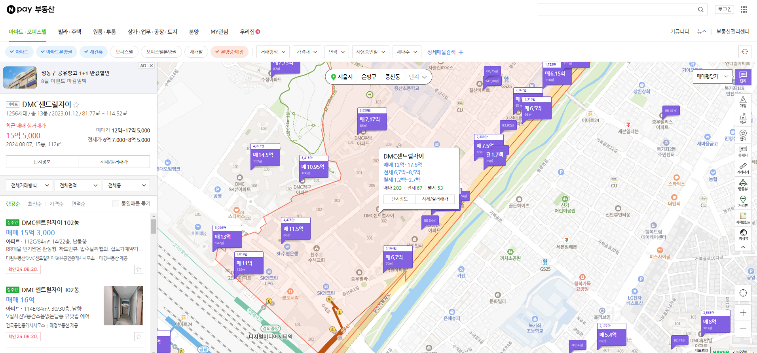Click the 매8억 map price marker
The width and height of the screenshot is (757, 353).
point(716,321)
